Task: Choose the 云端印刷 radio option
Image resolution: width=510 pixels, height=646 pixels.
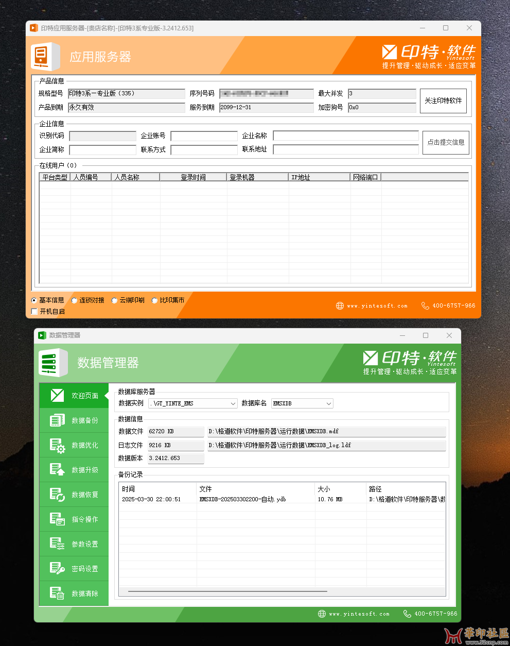Action: point(115,300)
